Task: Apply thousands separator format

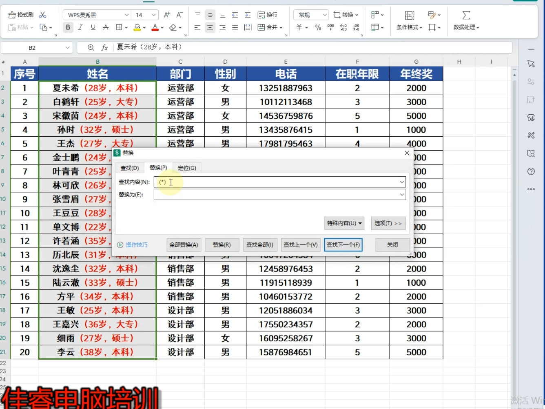Action: [331, 27]
